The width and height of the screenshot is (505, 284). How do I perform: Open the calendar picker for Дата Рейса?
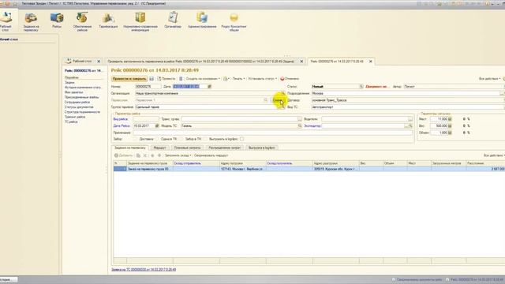point(157,126)
